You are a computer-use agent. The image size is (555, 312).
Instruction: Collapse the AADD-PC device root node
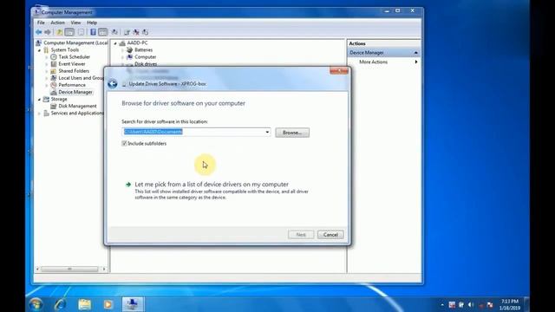pyautogui.click(x=115, y=43)
